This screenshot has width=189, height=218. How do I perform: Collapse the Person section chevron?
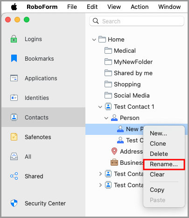106,118
